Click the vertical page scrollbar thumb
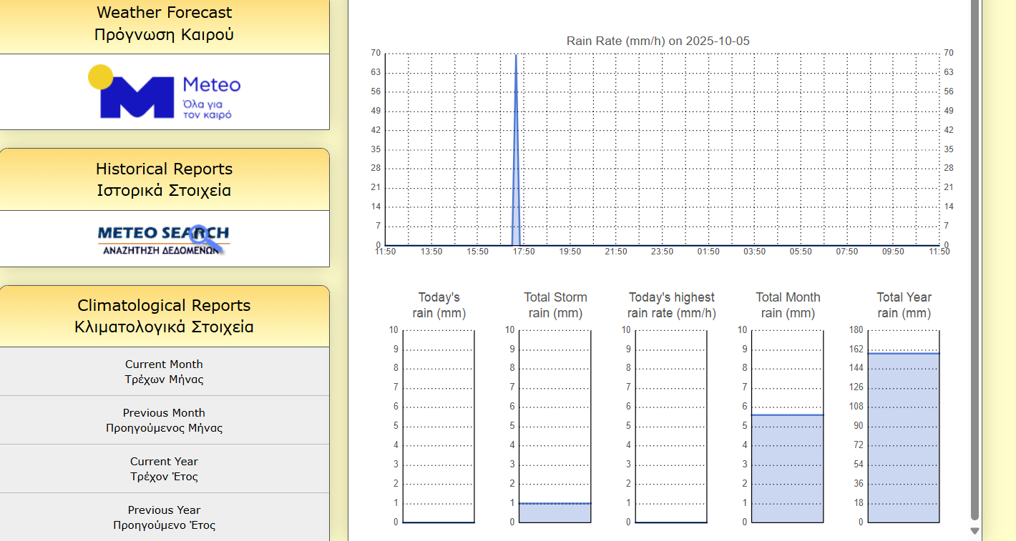This screenshot has height=541, width=1016. point(975,260)
